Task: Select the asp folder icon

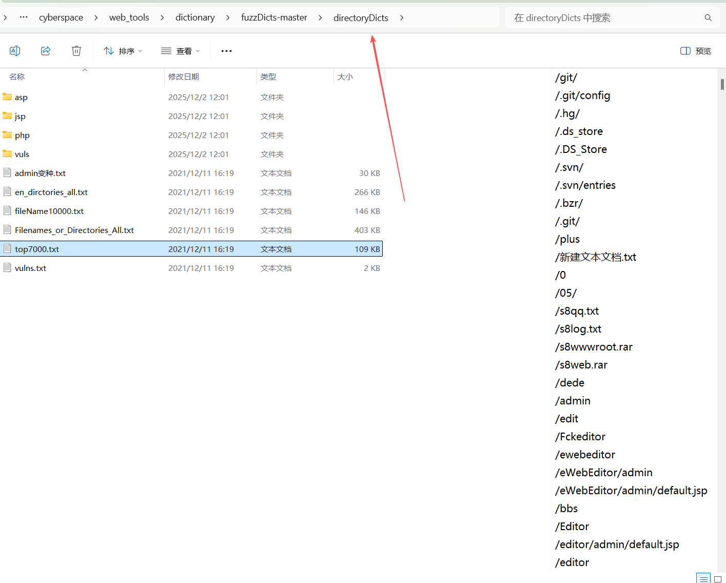Action: click(7, 97)
